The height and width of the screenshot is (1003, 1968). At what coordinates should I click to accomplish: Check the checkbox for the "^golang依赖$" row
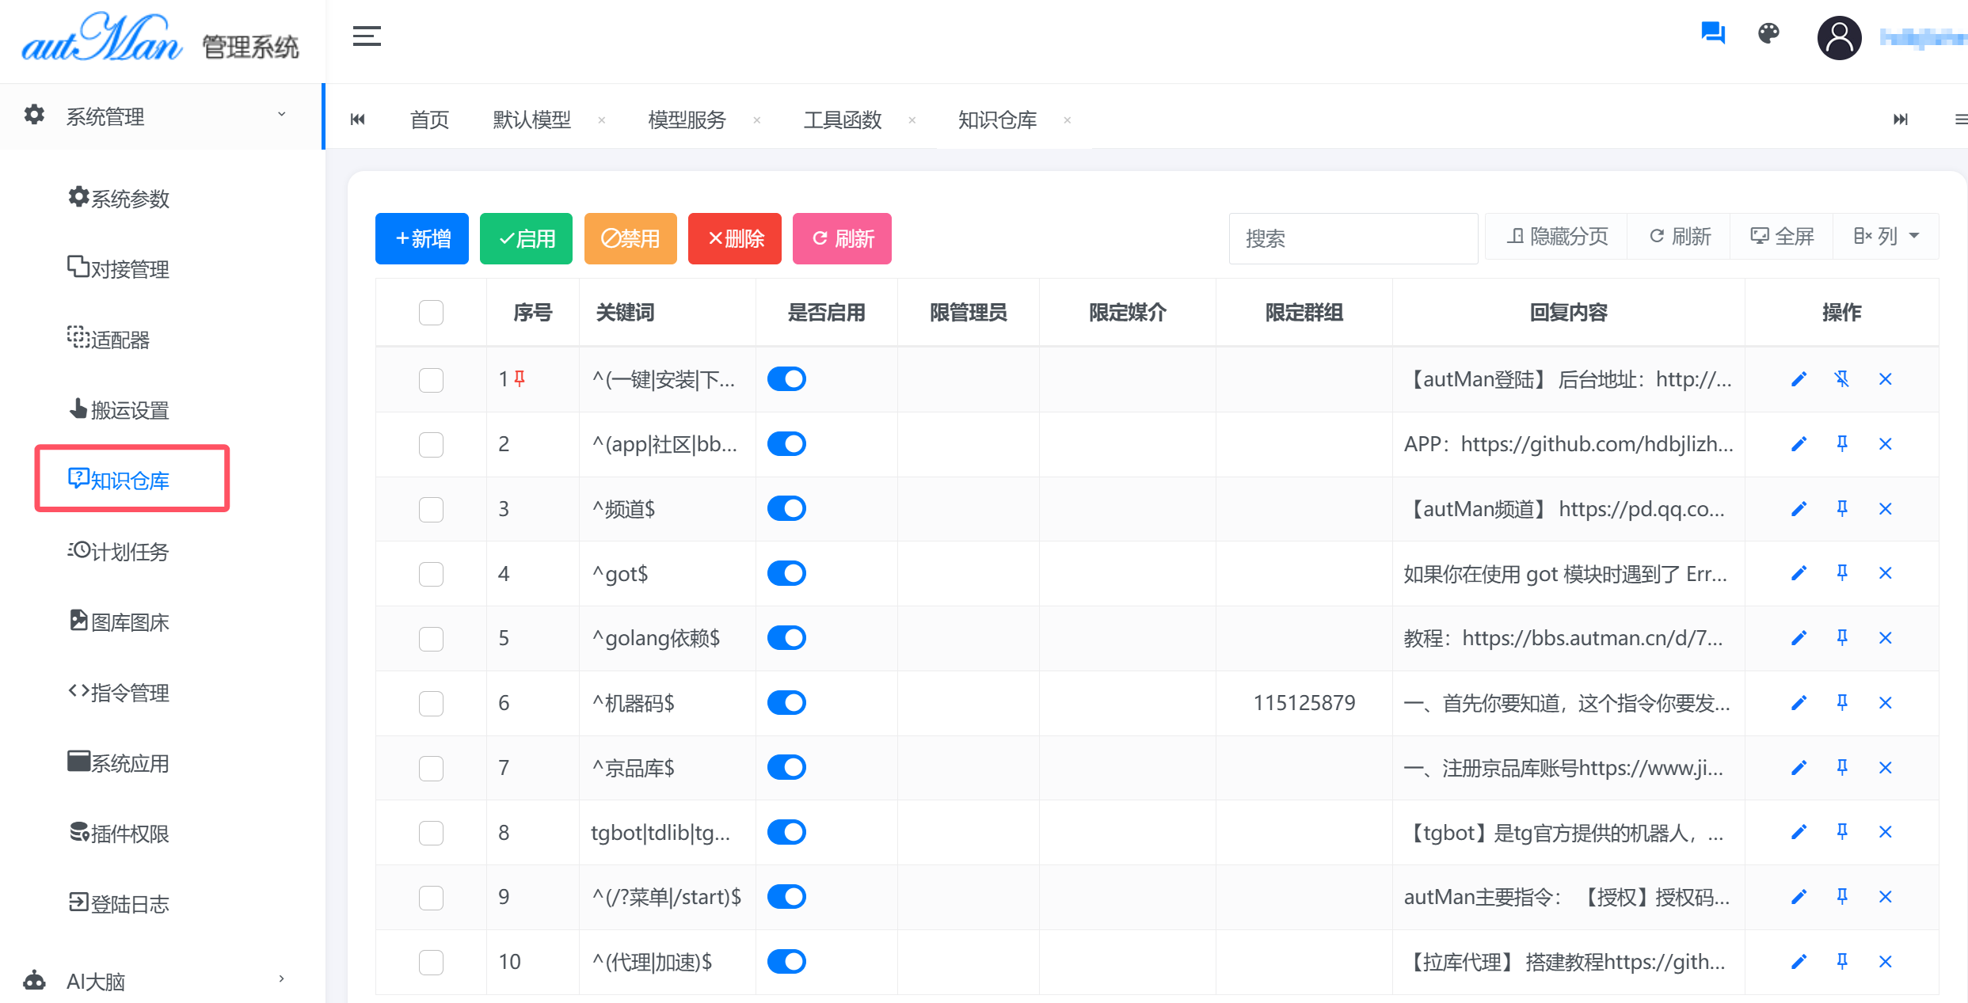[x=431, y=638]
